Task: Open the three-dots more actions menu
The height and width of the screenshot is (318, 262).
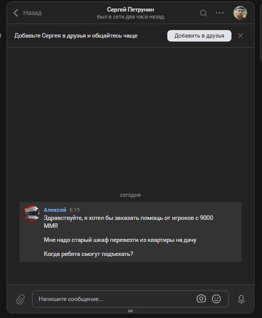Action: 219,13
